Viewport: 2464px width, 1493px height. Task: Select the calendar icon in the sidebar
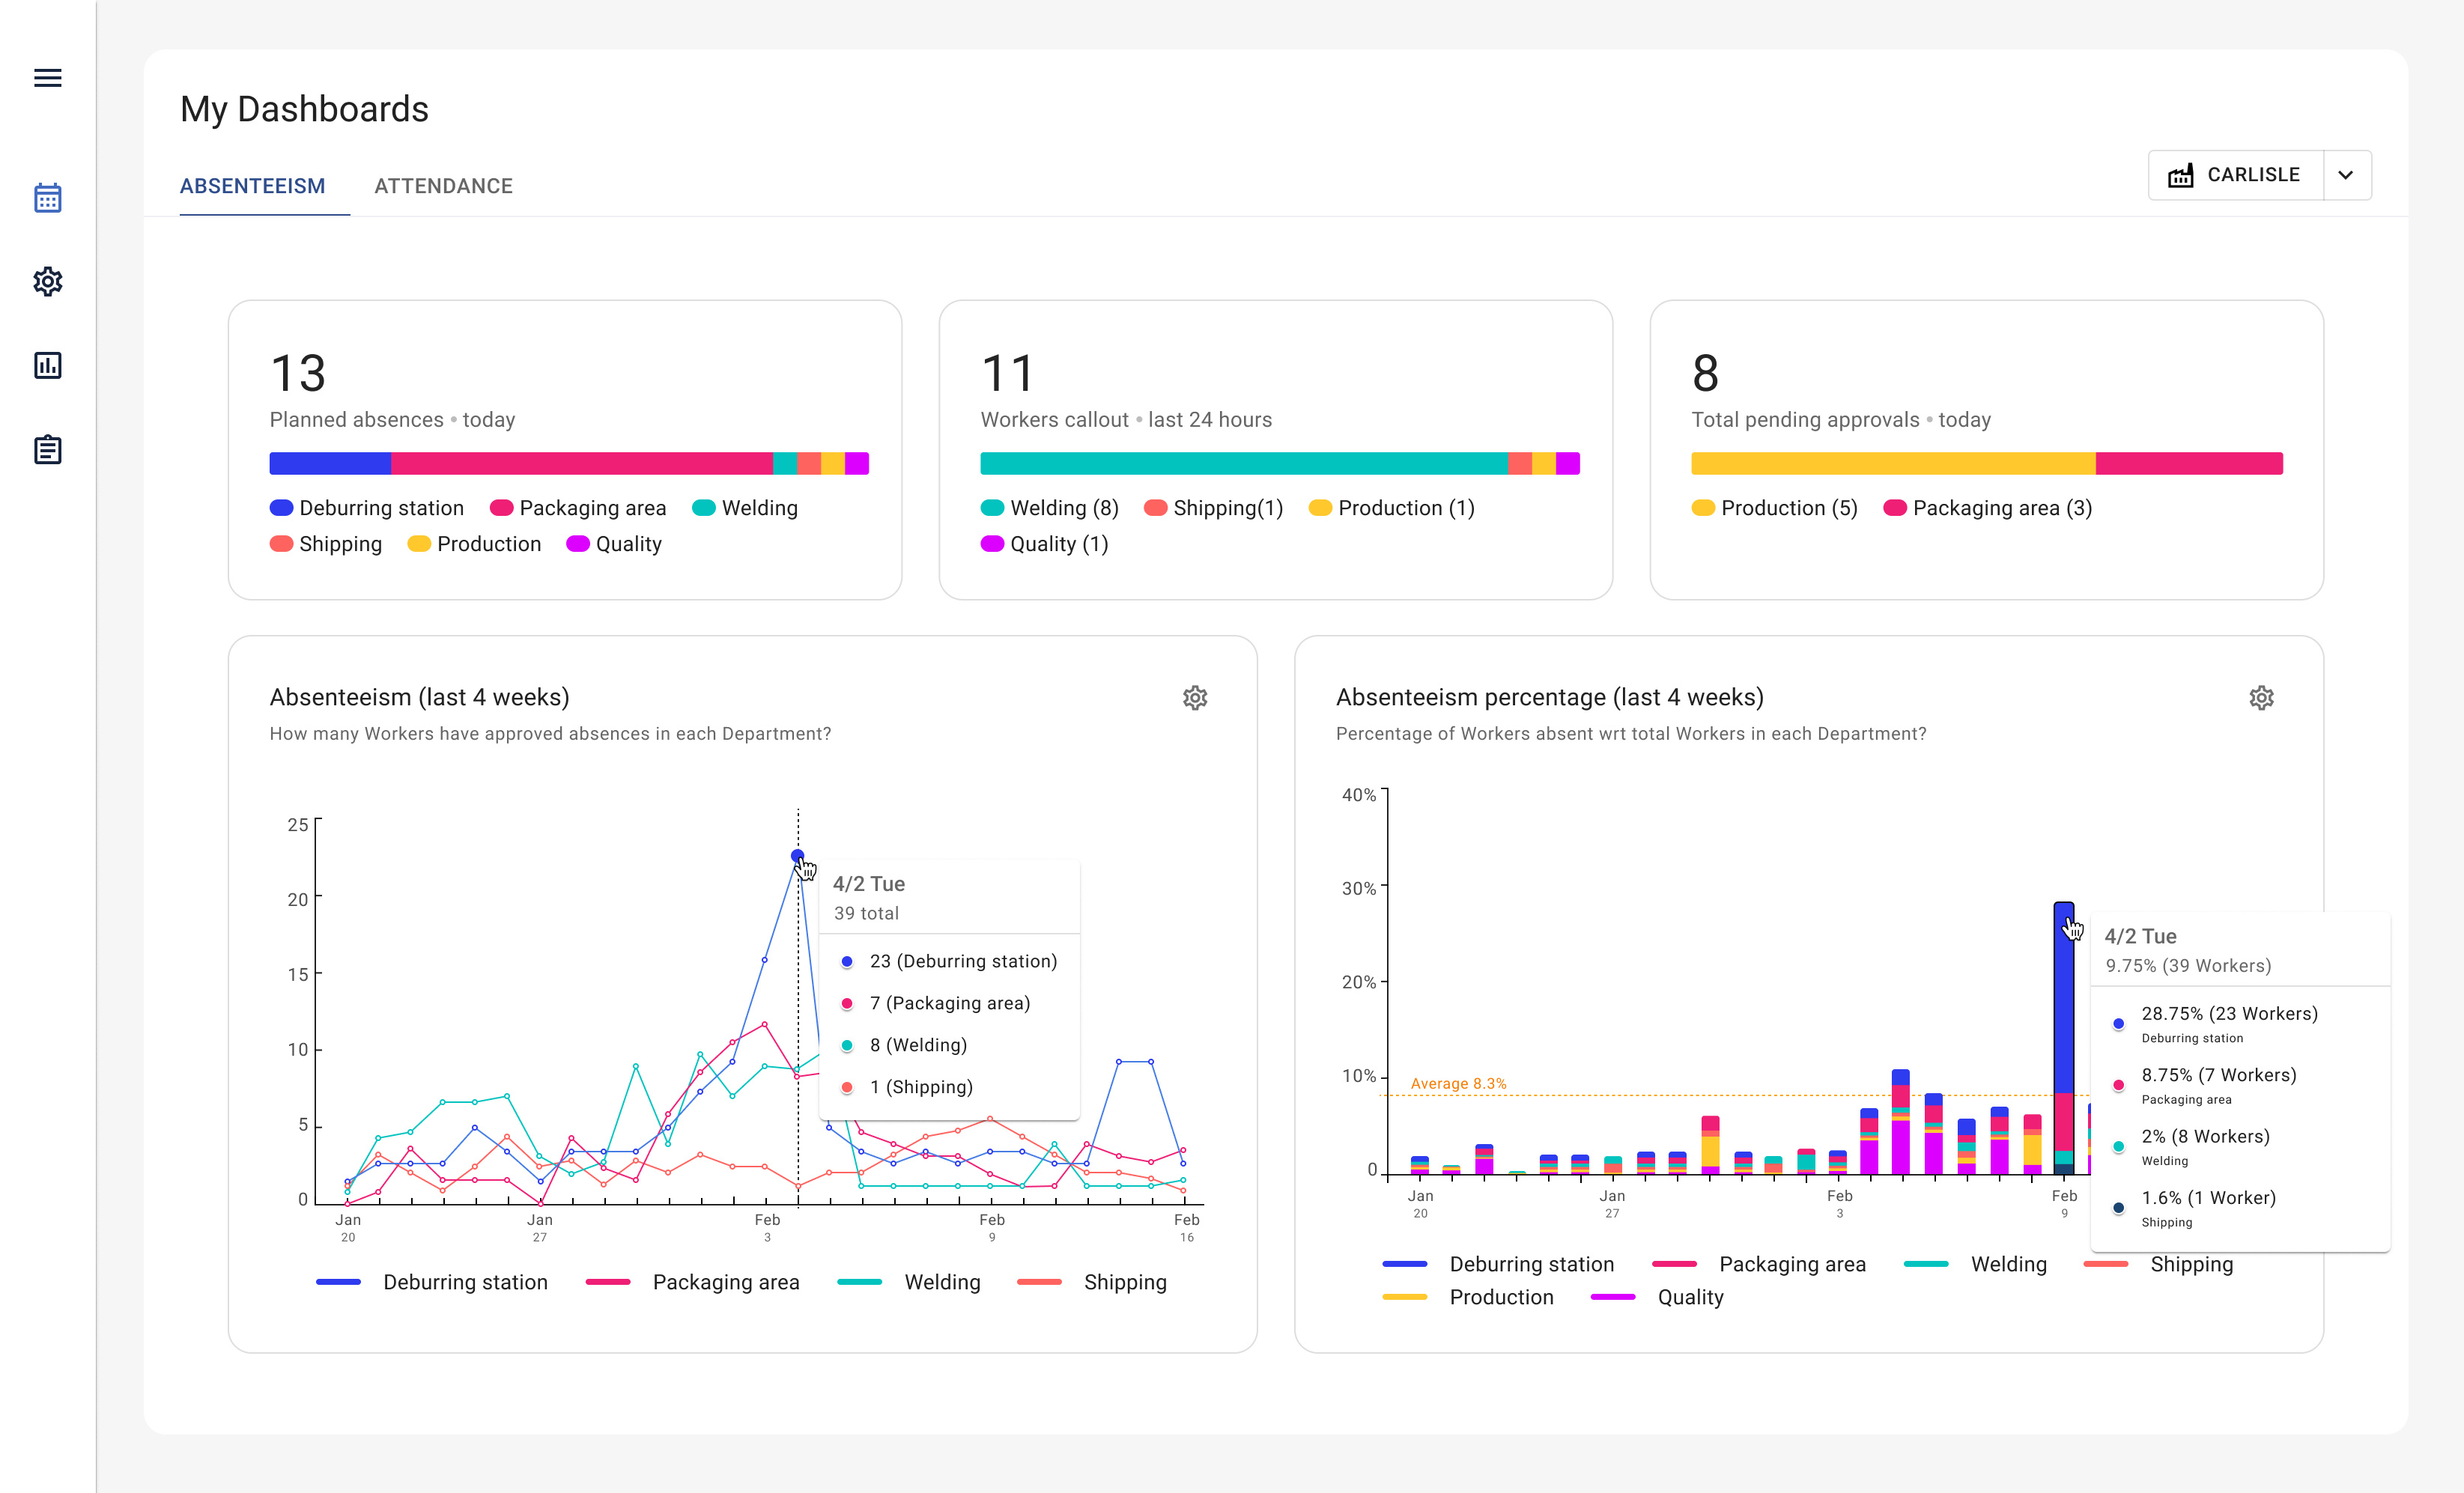coord(47,198)
